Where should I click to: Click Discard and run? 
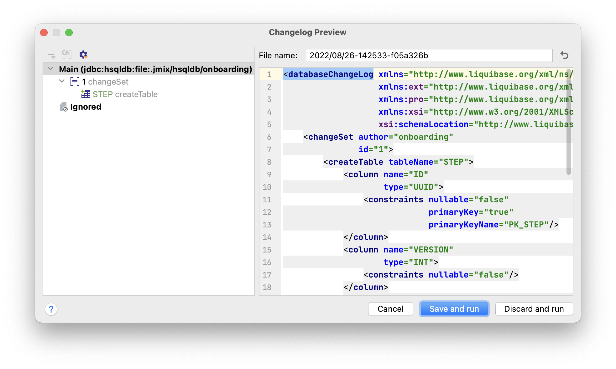click(x=534, y=309)
